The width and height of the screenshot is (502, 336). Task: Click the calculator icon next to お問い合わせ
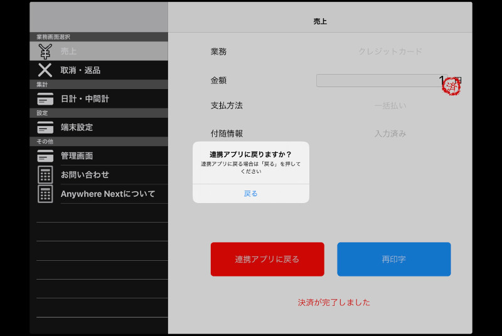[45, 174]
